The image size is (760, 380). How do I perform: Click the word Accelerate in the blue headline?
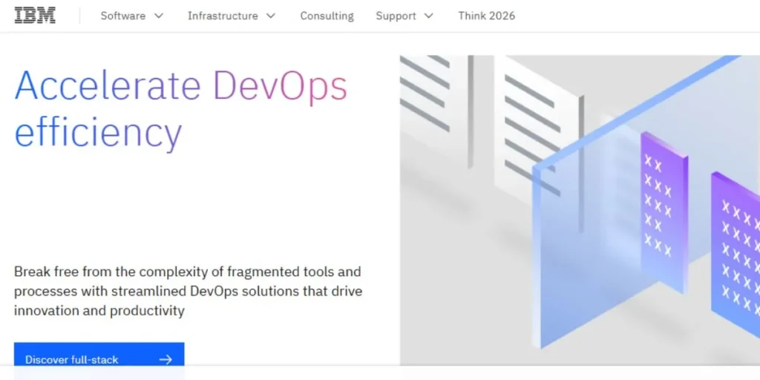[108, 85]
